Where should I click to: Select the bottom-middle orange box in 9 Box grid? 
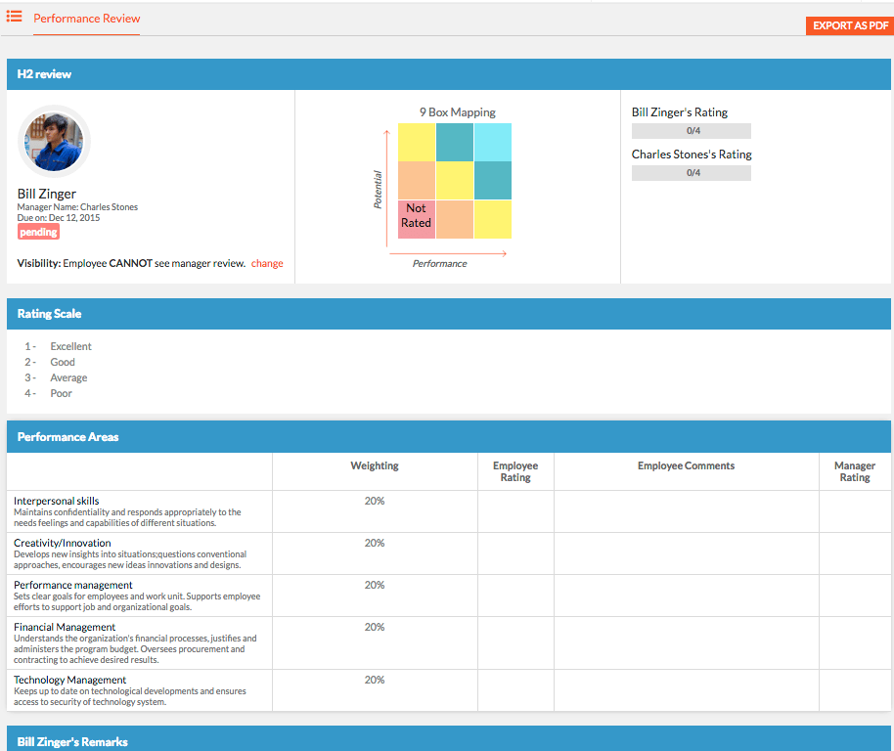coord(455,219)
